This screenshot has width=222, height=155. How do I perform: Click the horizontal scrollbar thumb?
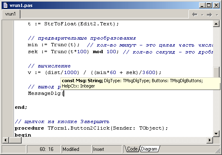15,140
